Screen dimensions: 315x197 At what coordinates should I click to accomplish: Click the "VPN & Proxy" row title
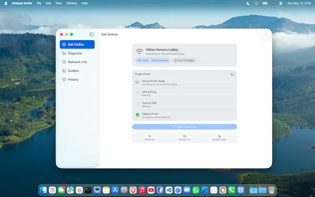(149, 92)
